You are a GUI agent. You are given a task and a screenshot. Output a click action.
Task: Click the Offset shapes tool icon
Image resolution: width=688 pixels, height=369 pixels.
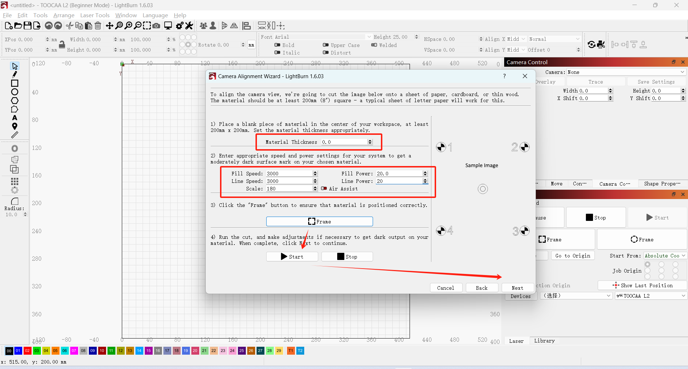[15, 148]
